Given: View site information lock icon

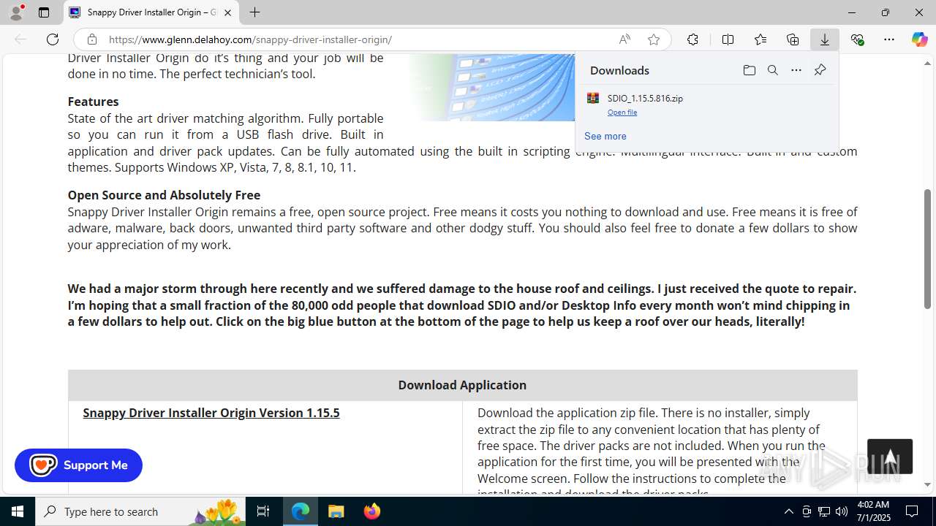Looking at the screenshot, I should [x=91, y=39].
